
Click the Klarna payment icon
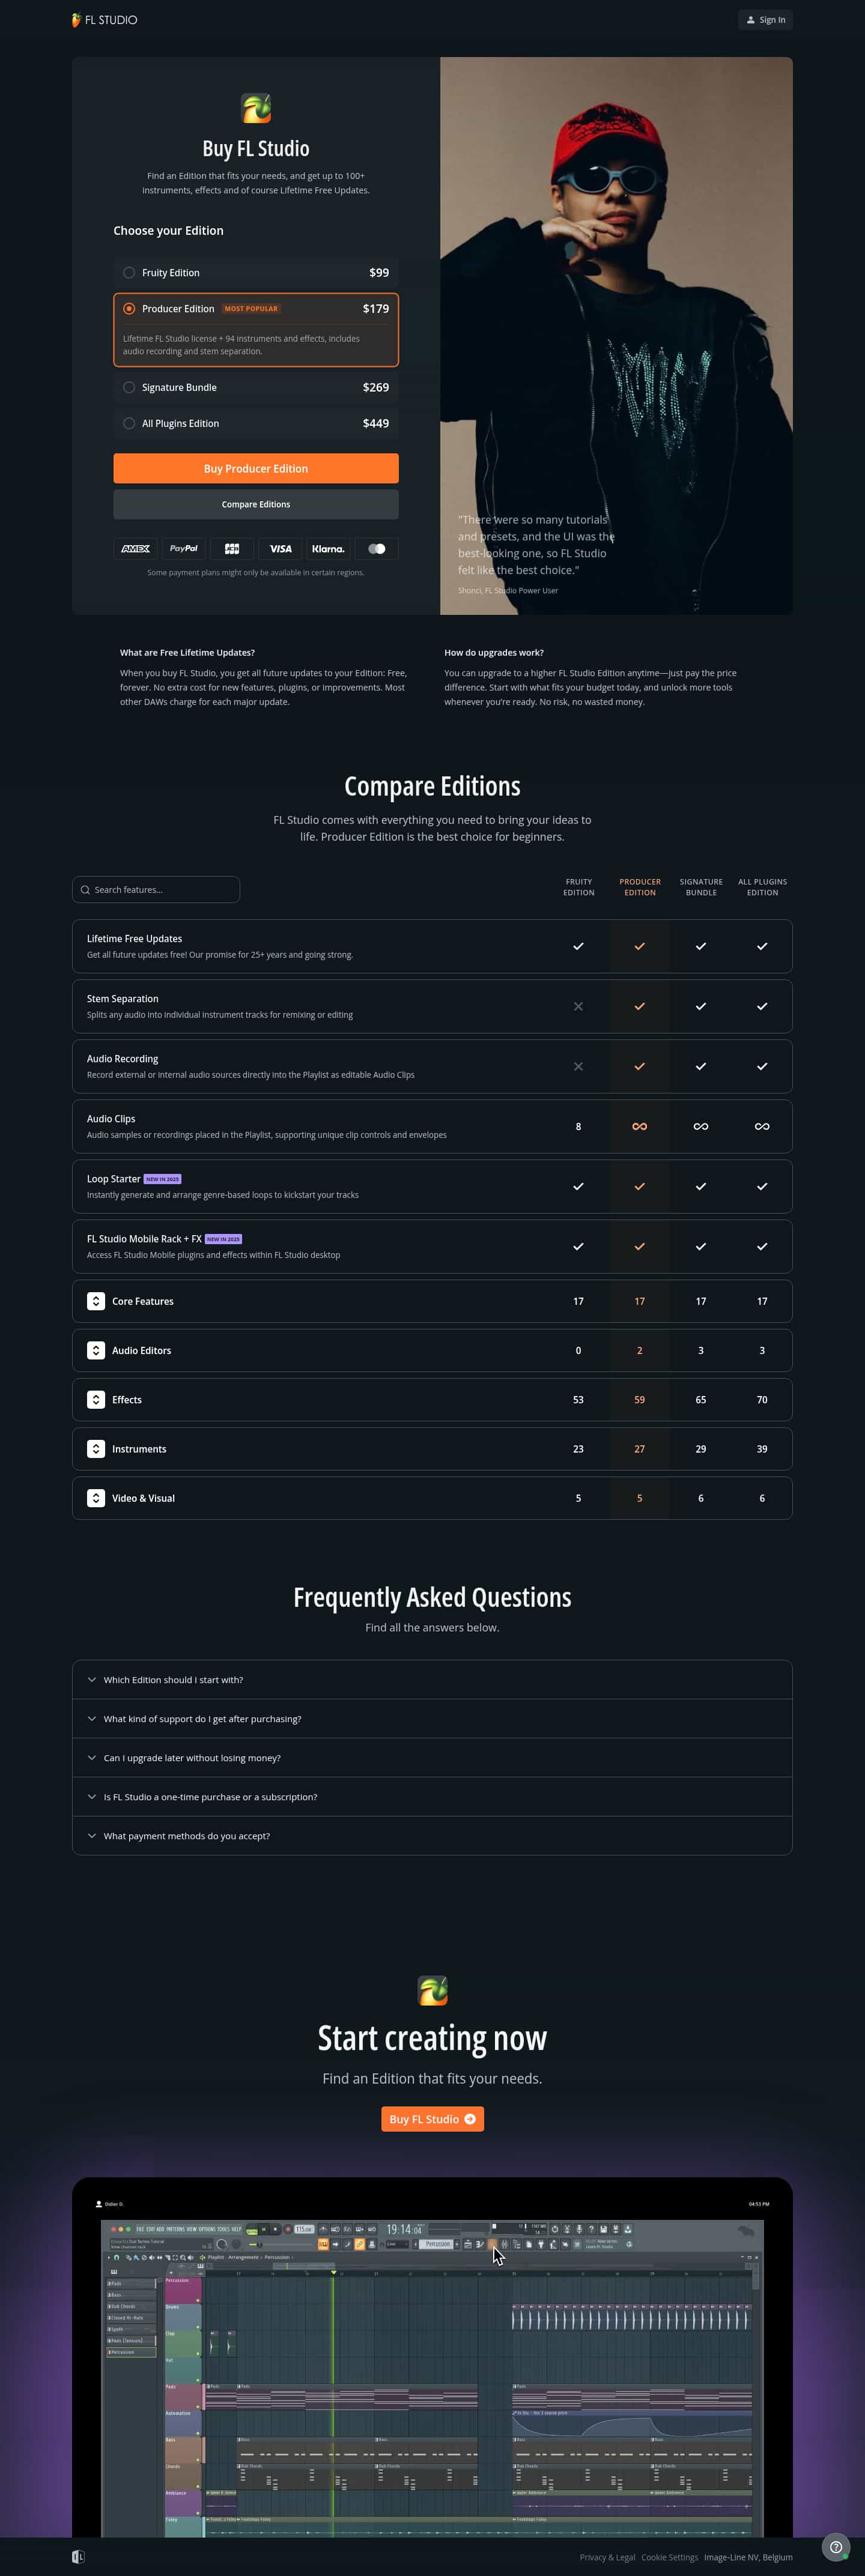(x=328, y=549)
